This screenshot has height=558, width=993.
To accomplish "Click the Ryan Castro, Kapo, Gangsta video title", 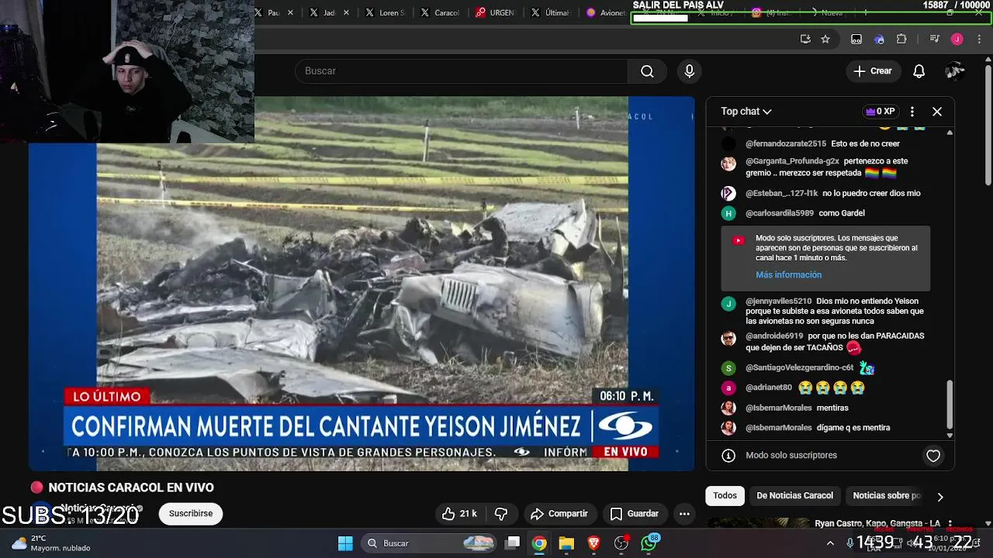I will click(x=877, y=524).
